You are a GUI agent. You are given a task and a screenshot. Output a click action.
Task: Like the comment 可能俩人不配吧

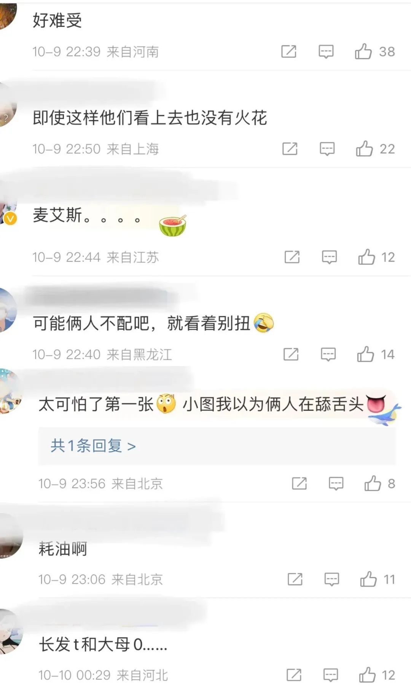point(366,354)
